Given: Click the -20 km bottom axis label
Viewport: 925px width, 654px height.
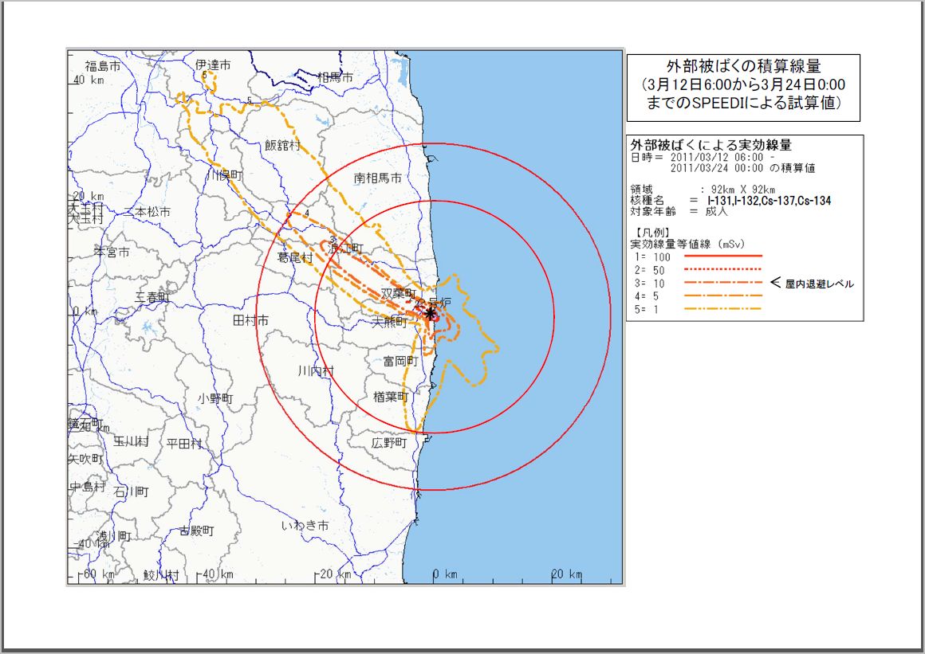Looking at the screenshot, I should (x=333, y=574).
